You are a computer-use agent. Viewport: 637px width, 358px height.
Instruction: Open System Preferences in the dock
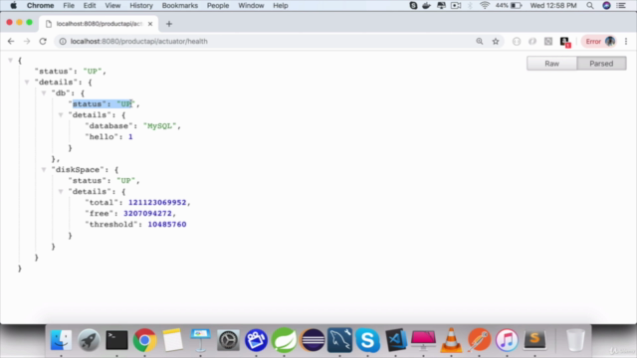click(228, 340)
